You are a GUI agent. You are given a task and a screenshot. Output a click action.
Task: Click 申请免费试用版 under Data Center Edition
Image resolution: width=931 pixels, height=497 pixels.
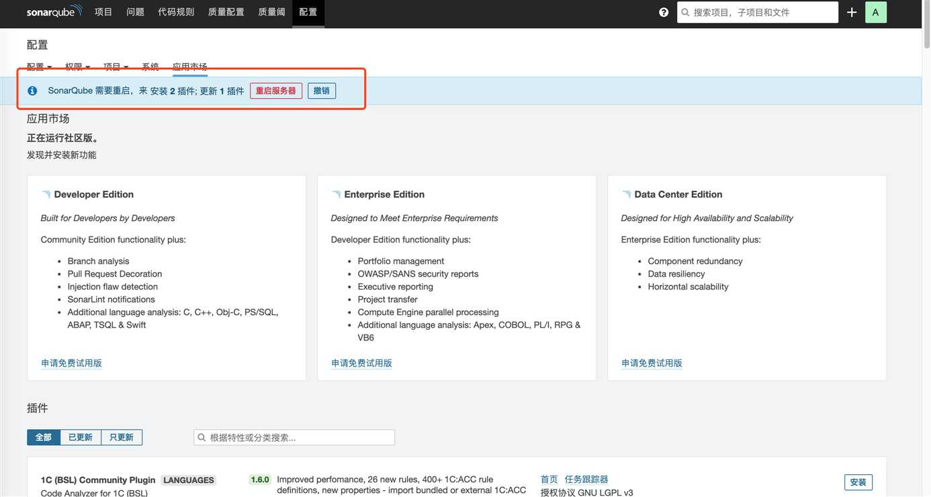click(x=652, y=363)
